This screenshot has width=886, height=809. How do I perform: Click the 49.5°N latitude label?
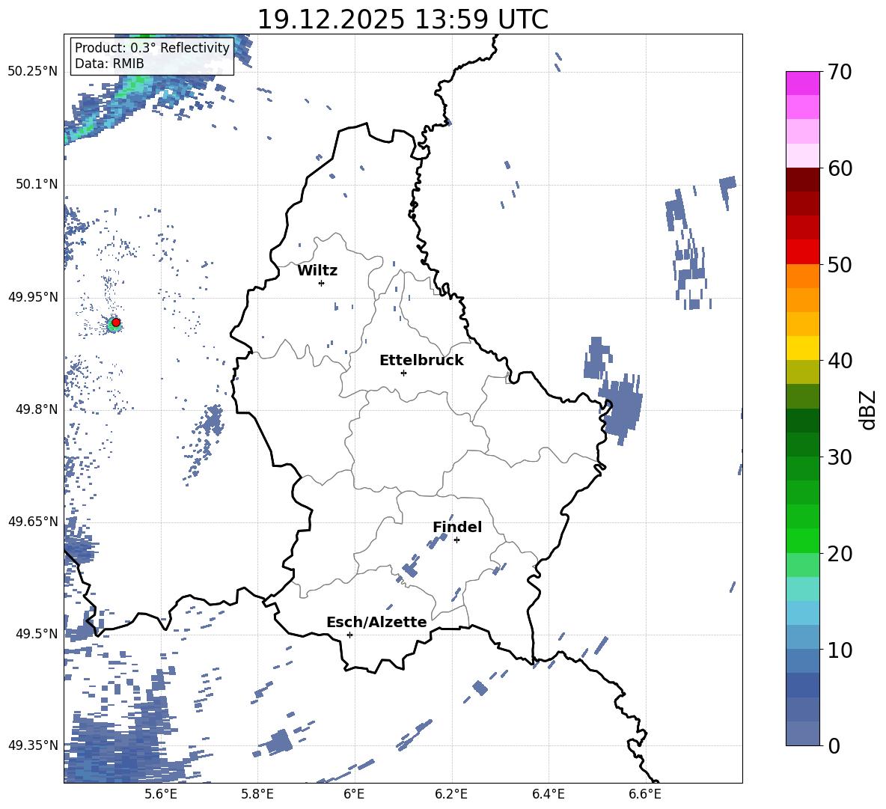point(37,633)
